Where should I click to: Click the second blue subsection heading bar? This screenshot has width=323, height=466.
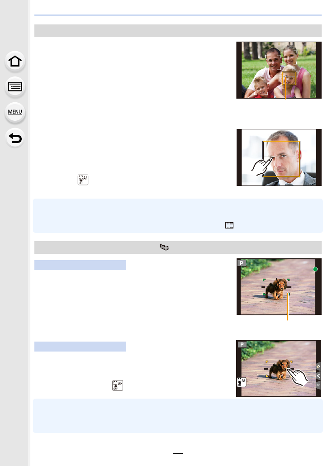[80, 347]
